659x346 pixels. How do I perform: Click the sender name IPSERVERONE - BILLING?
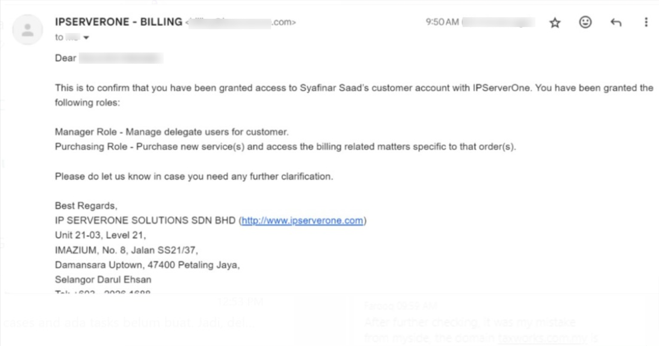pyautogui.click(x=119, y=22)
